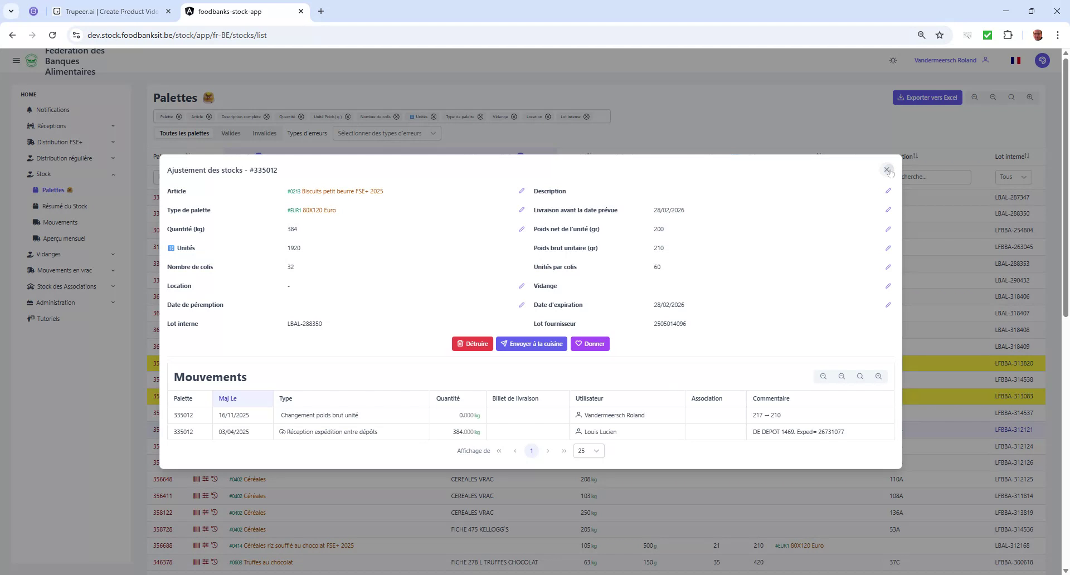The image size is (1070, 575).
Task: Click the Envoyer à la cuisine button
Action: 531,344
